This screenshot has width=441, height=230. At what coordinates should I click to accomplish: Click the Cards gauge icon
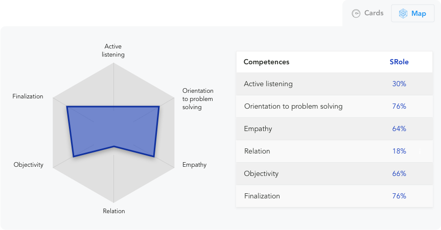point(356,13)
